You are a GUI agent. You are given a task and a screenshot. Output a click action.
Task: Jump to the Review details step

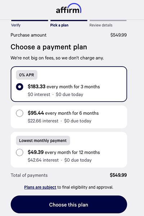[x=101, y=25]
